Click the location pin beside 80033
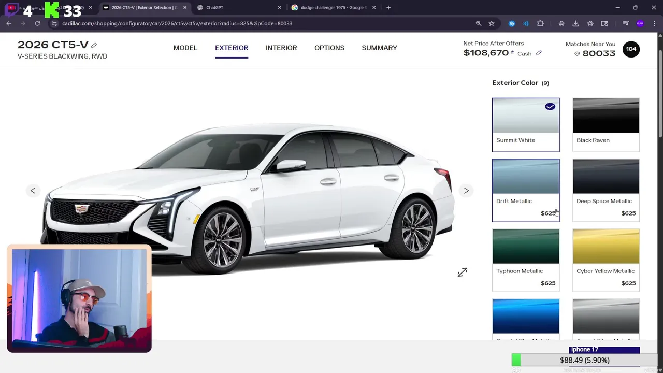 pos(577,53)
